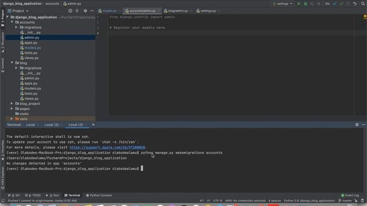
Task: Close the accounts/admin.py editor tab
Action: click(x=159, y=11)
